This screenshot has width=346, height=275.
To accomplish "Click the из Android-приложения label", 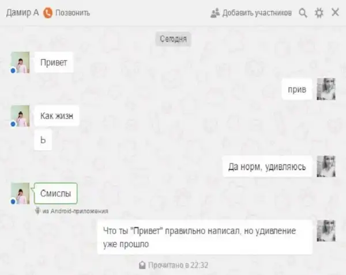I will [x=75, y=211].
